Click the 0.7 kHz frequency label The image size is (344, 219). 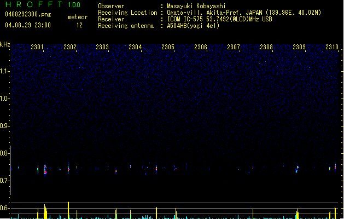(4, 181)
